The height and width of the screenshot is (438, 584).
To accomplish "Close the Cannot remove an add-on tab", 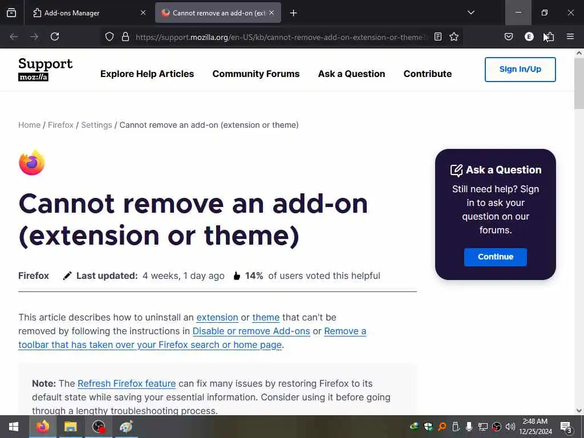I will [x=271, y=13].
